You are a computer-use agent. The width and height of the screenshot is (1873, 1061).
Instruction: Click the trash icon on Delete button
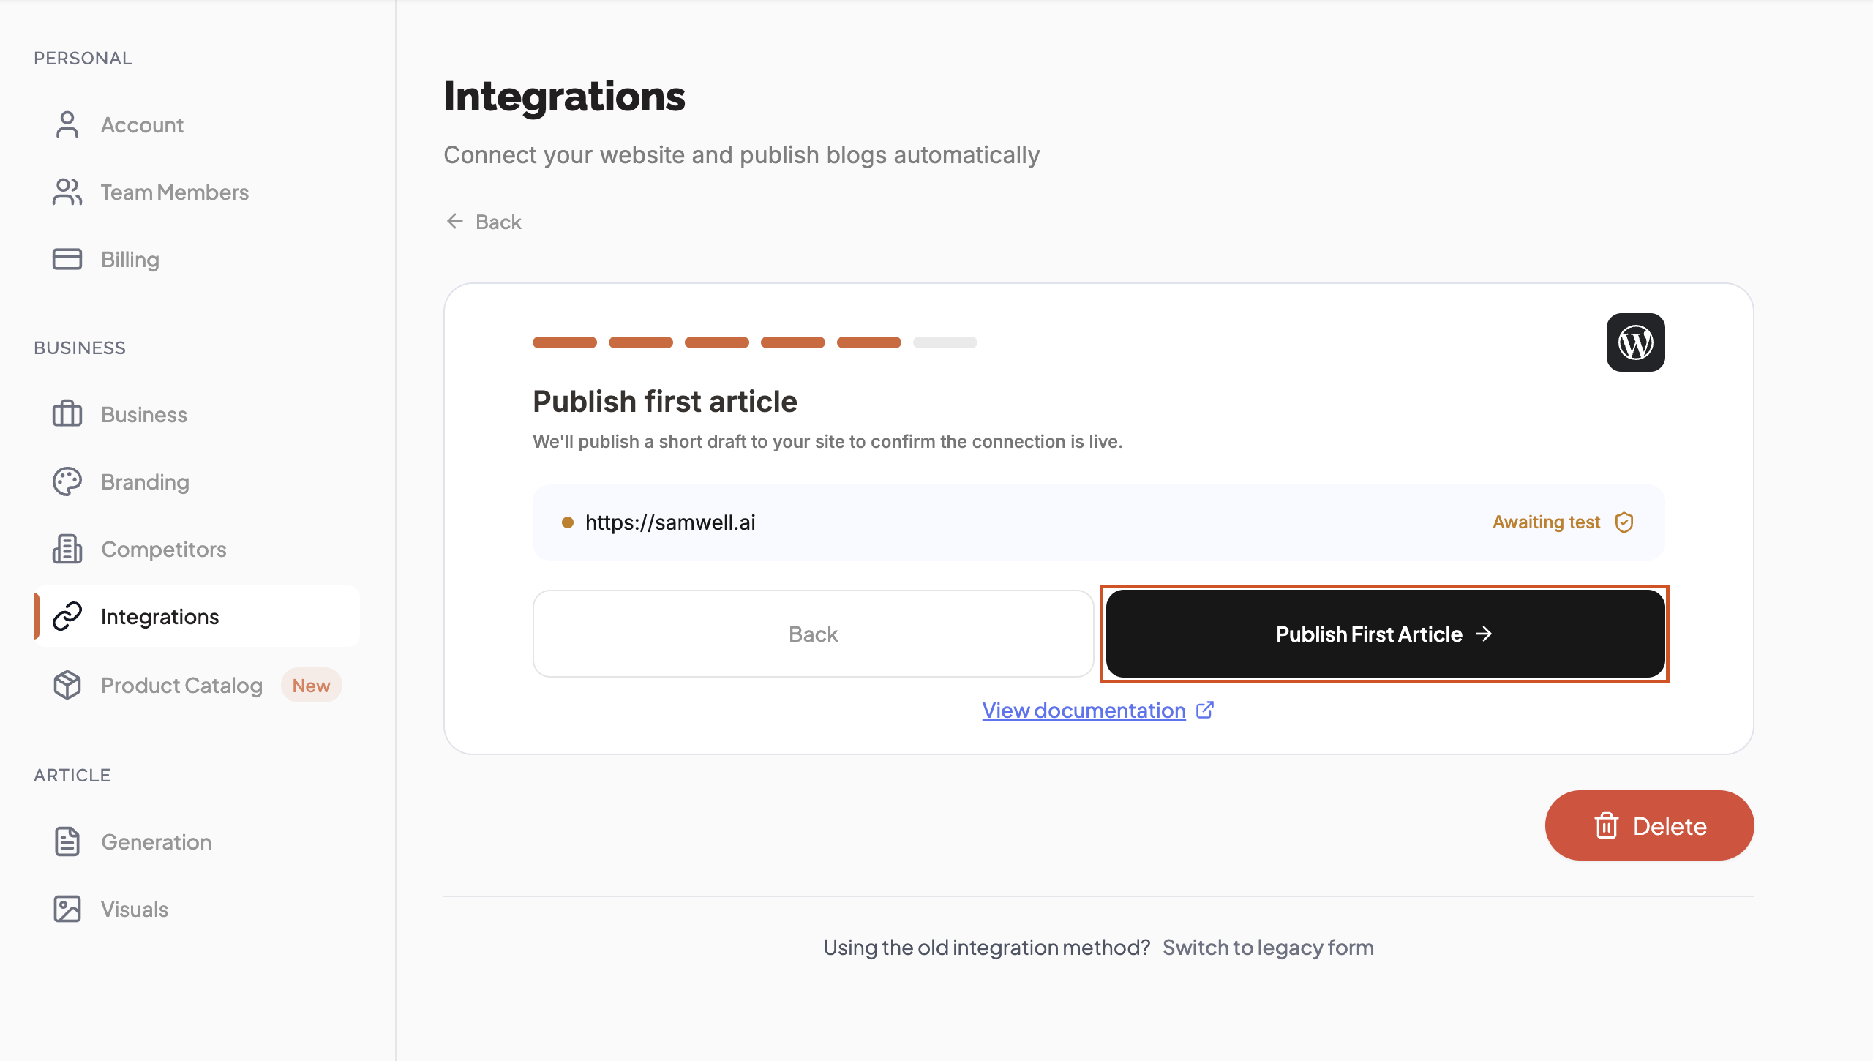pos(1606,826)
